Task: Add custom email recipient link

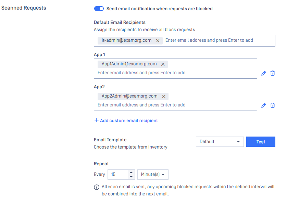Action: [129, 120]
